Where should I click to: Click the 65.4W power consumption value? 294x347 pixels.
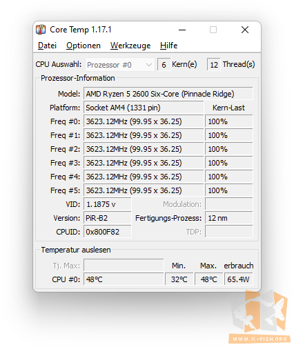(239, 279)
